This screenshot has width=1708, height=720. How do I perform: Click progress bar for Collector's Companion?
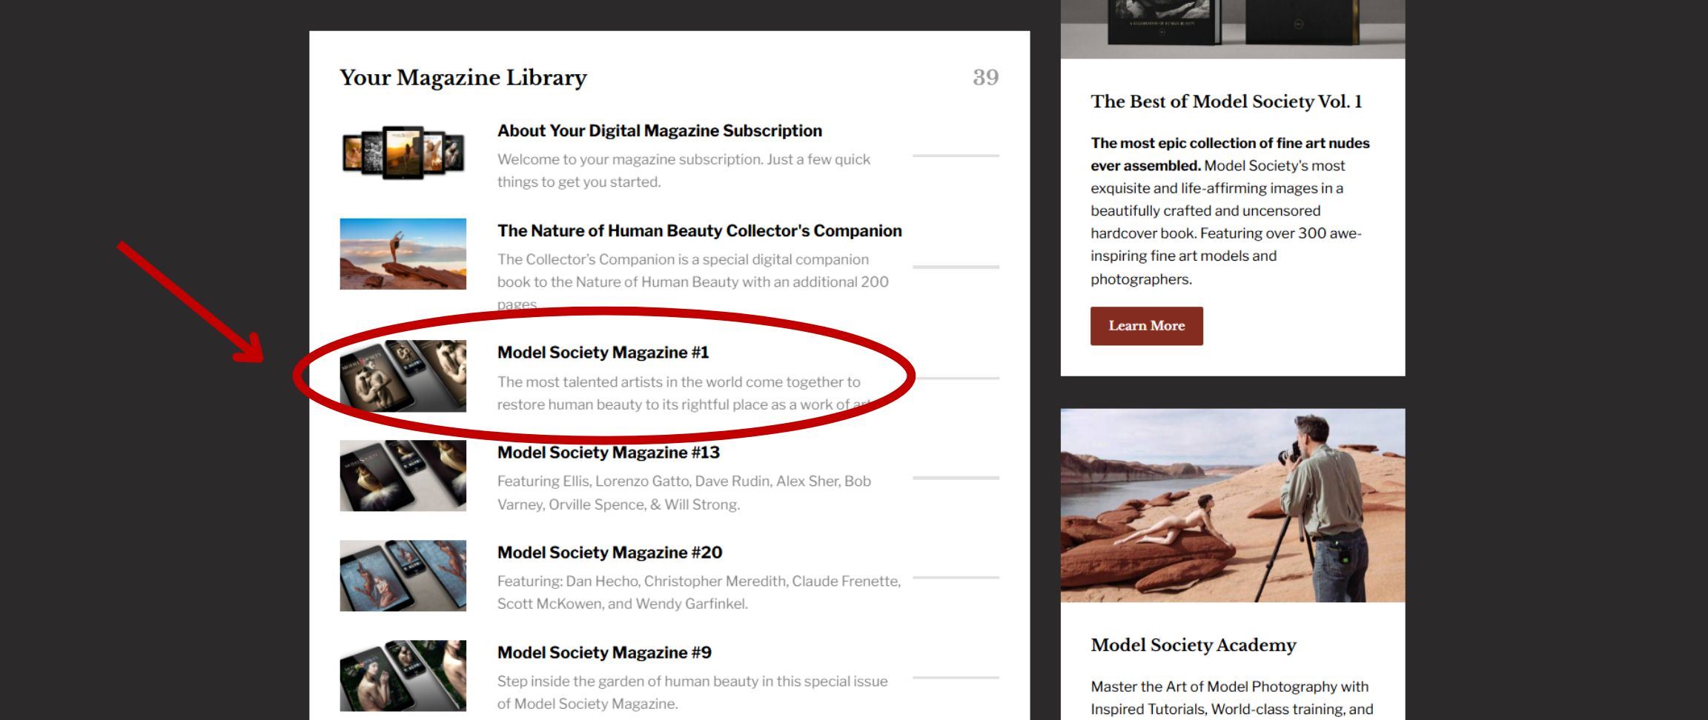tap(956, 267)
